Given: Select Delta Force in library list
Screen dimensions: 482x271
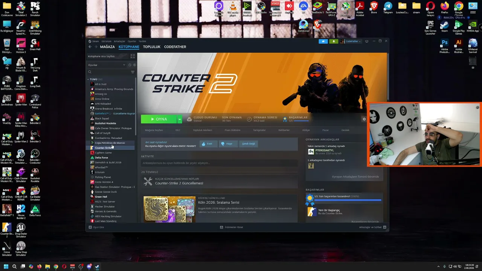Looking at the screenshot, I should tap(101, 158).
